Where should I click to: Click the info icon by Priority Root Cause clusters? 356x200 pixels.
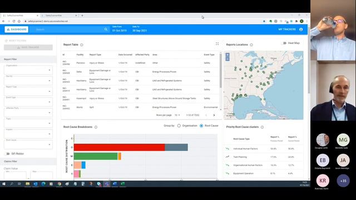(262, 127)
